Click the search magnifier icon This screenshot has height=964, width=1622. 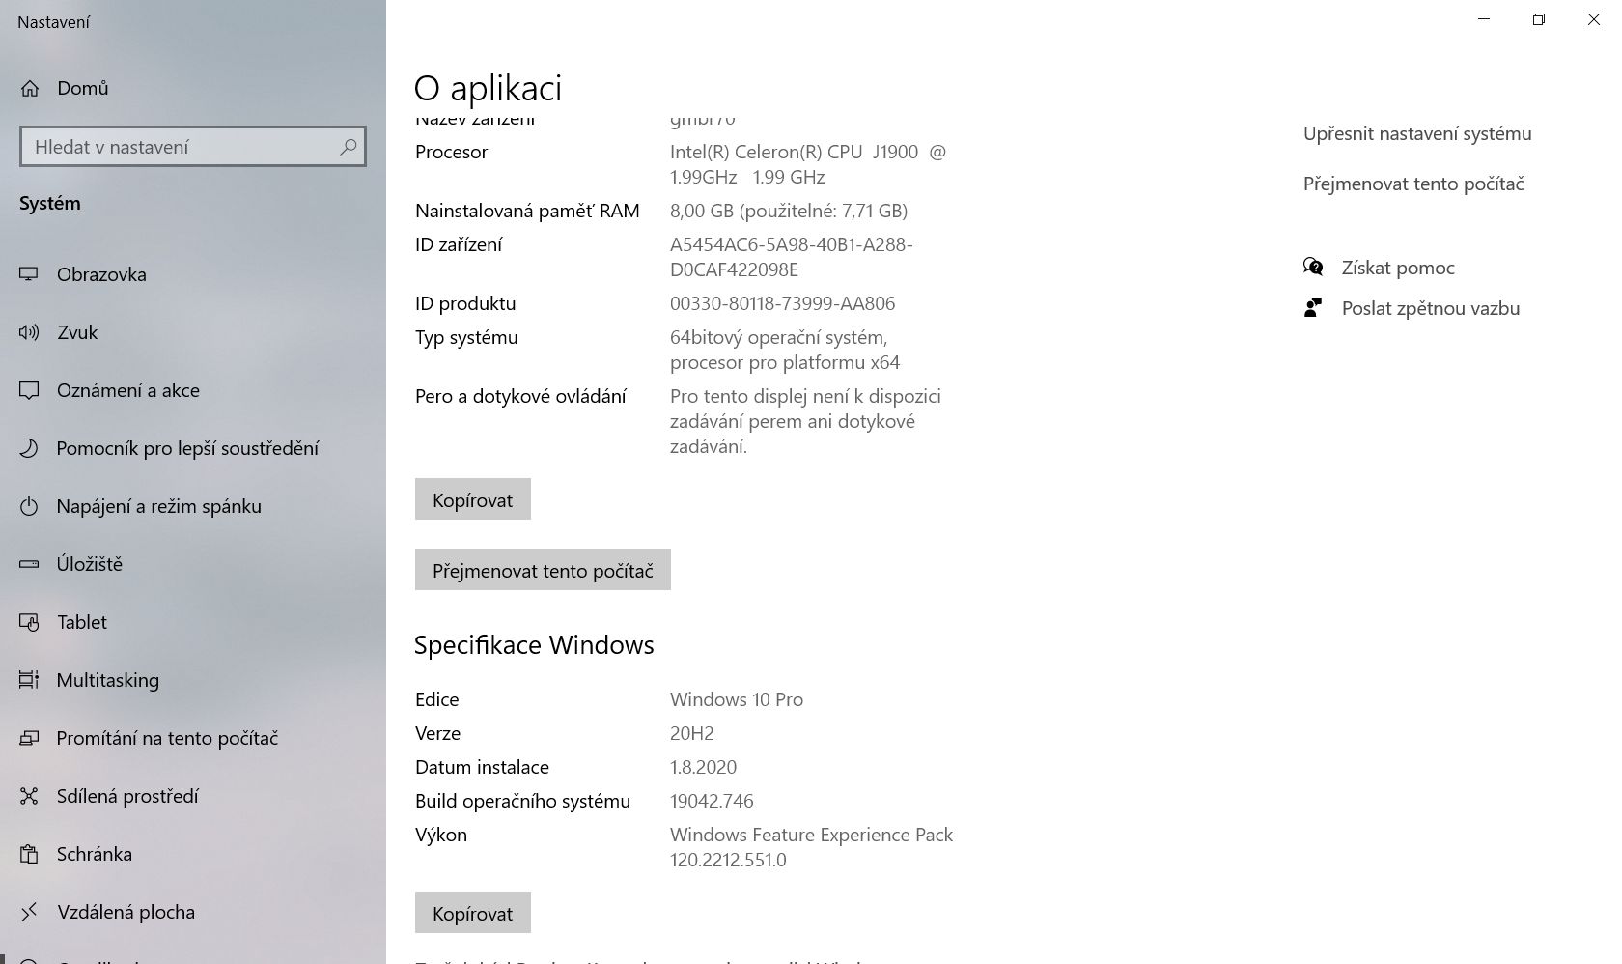click(x=349, y=147)
